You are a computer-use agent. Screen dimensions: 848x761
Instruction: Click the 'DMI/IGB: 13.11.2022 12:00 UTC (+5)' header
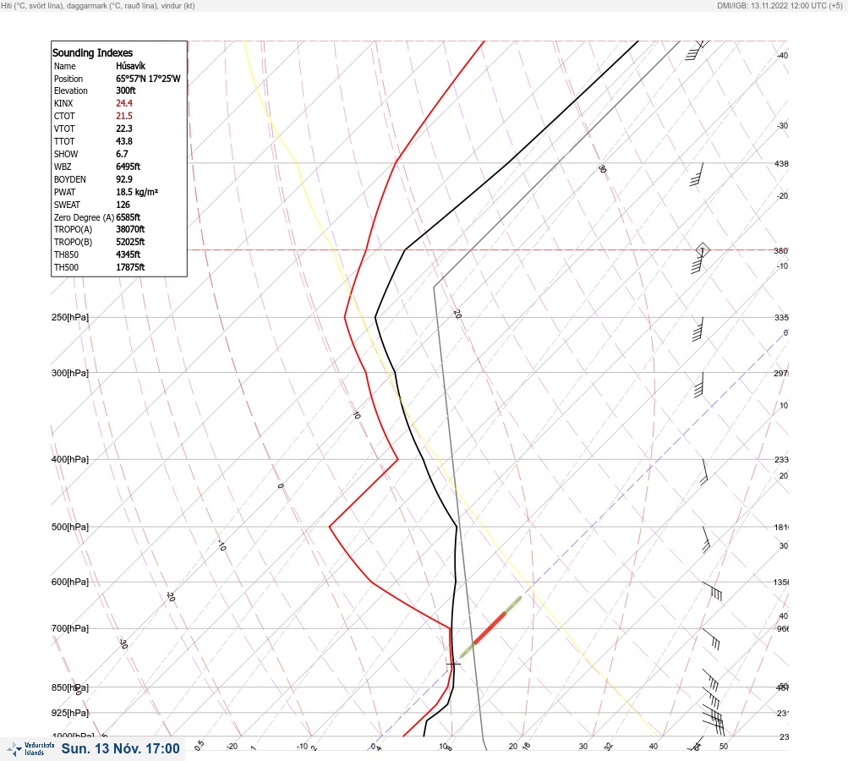click(780, 5)
